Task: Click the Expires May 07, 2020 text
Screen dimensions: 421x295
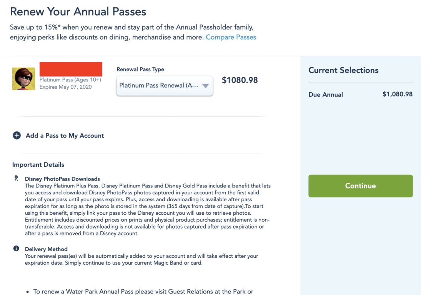Action: click(x=66, y=87)
